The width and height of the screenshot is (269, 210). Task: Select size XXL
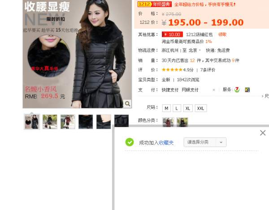[200, 108]
